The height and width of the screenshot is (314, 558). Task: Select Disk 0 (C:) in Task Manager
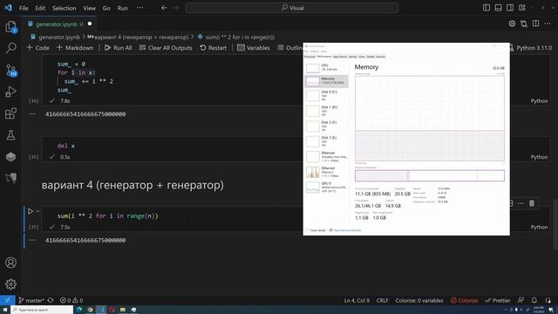(327, 95)
